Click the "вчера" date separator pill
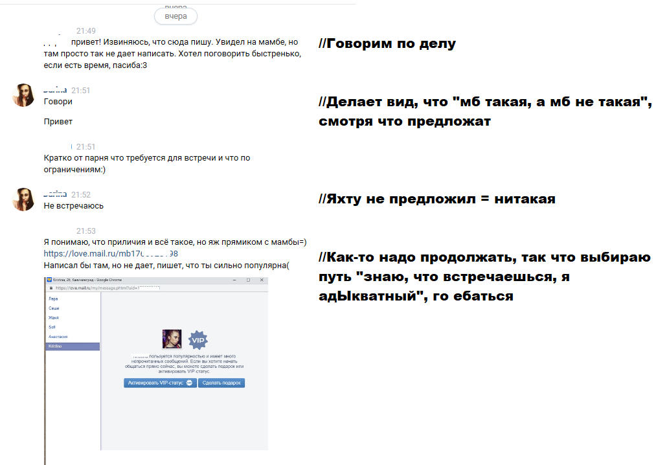656x465 pixels. tap(175, 16)
